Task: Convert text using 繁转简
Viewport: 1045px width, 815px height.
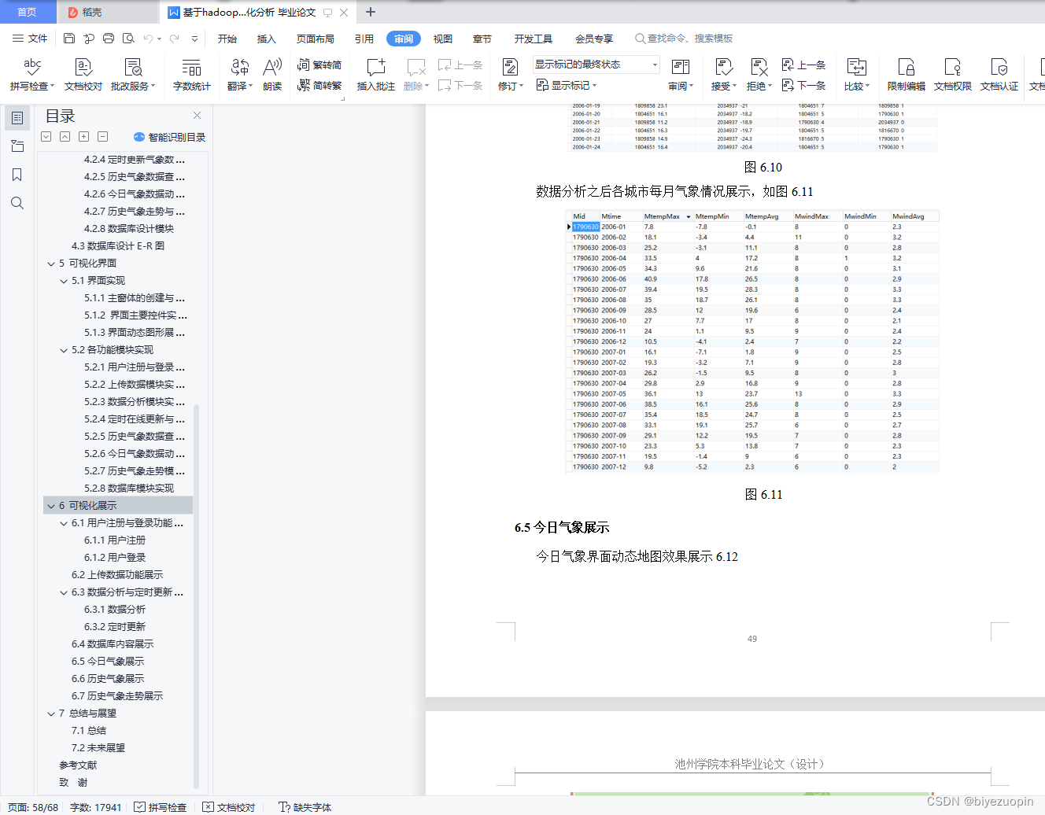Action: pos(319,65)
